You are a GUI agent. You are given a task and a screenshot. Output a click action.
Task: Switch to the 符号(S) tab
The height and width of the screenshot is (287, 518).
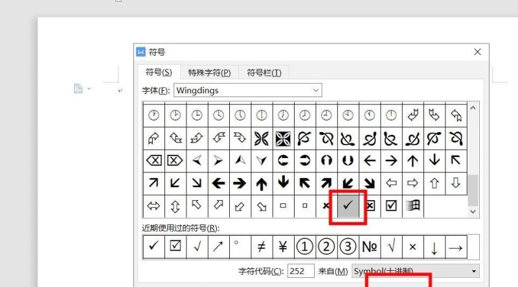[159, 72]
